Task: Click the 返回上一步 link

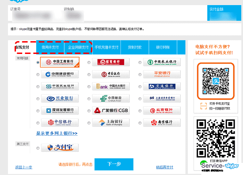Action: (24, 167)
